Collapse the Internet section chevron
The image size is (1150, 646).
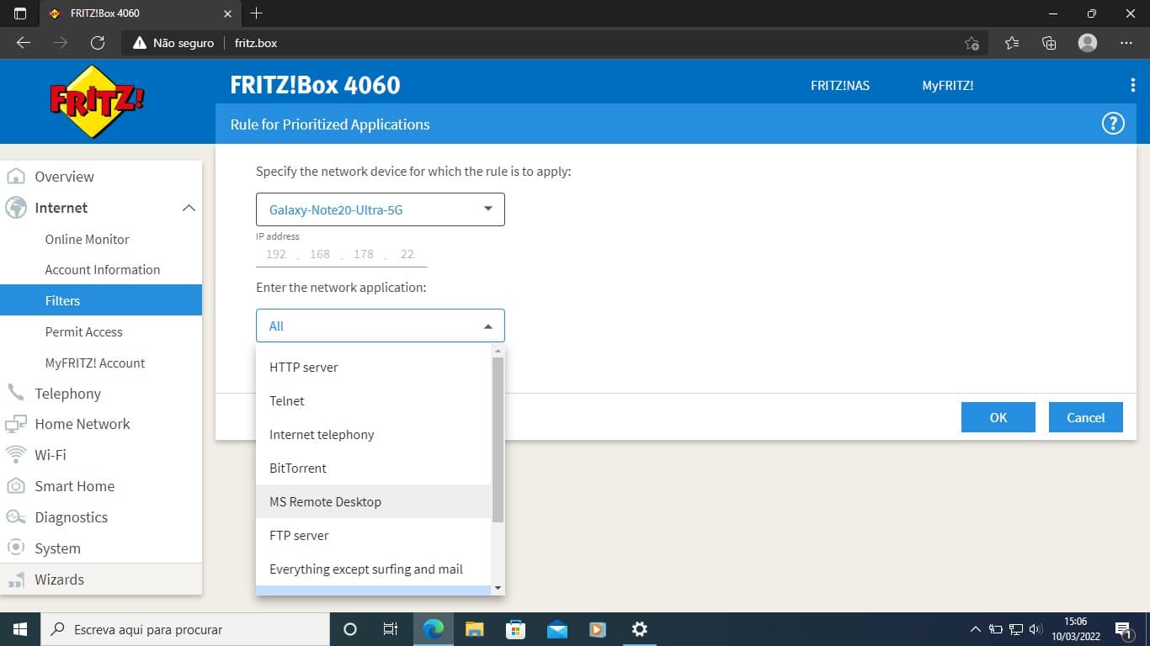[x=189, y=208]
